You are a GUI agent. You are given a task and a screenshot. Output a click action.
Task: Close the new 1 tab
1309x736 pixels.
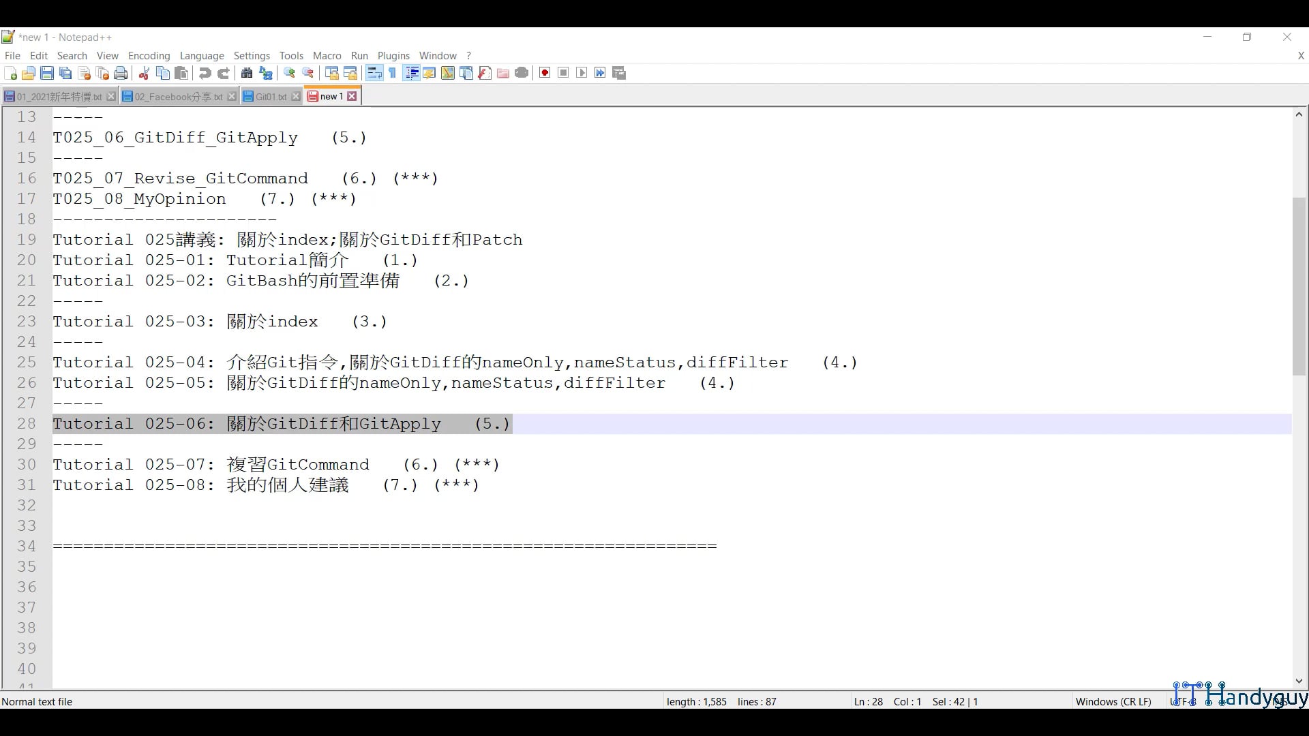(x=352, y=97)
